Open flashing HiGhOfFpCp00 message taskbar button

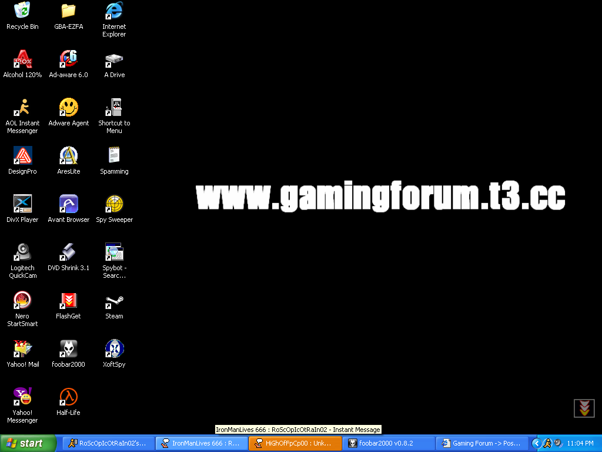(295, 443)
